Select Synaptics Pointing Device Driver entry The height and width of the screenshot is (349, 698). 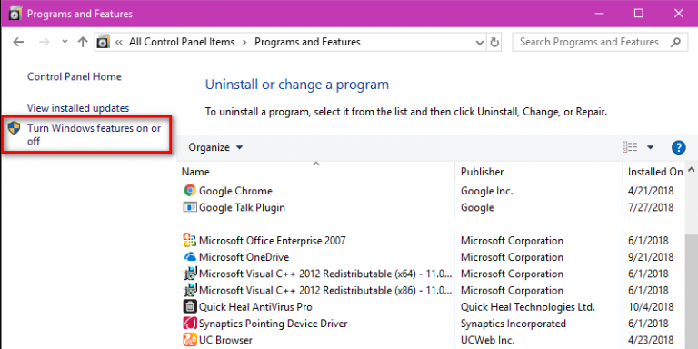coord(273,324)
